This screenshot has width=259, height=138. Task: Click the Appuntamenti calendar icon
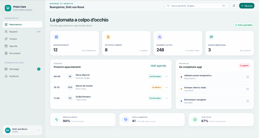(56, 37)
